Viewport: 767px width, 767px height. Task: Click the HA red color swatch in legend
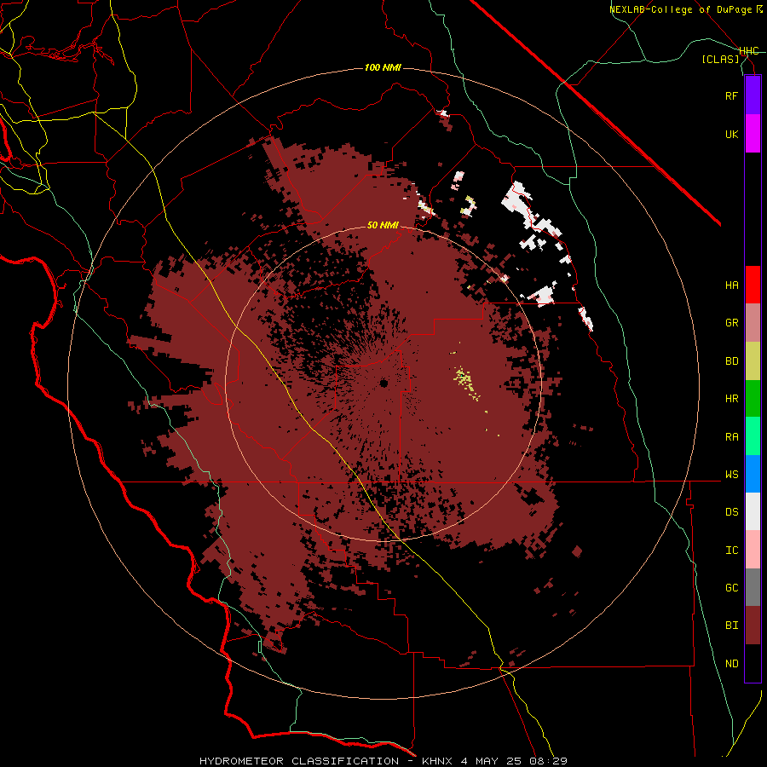point(753,285)
